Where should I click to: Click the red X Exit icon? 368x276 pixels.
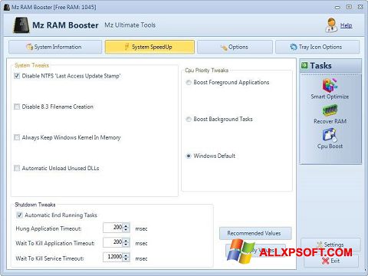coord(325,261)
